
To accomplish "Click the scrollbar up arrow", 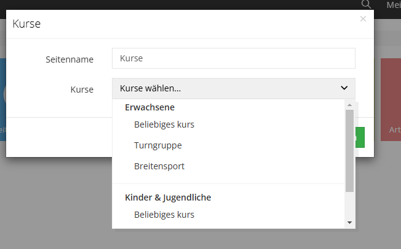I will coord(349,105).
